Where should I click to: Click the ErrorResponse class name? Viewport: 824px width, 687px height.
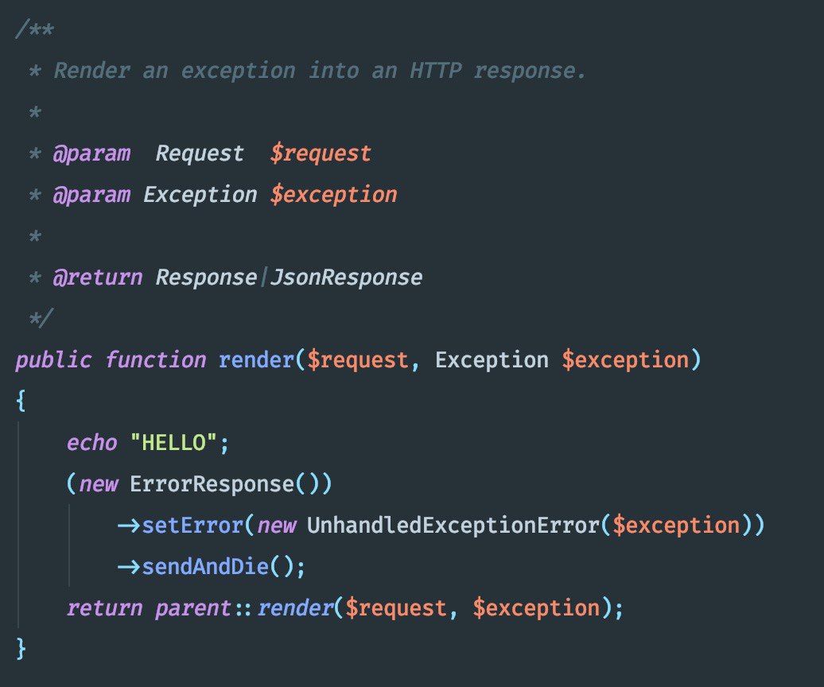point(212,483)
